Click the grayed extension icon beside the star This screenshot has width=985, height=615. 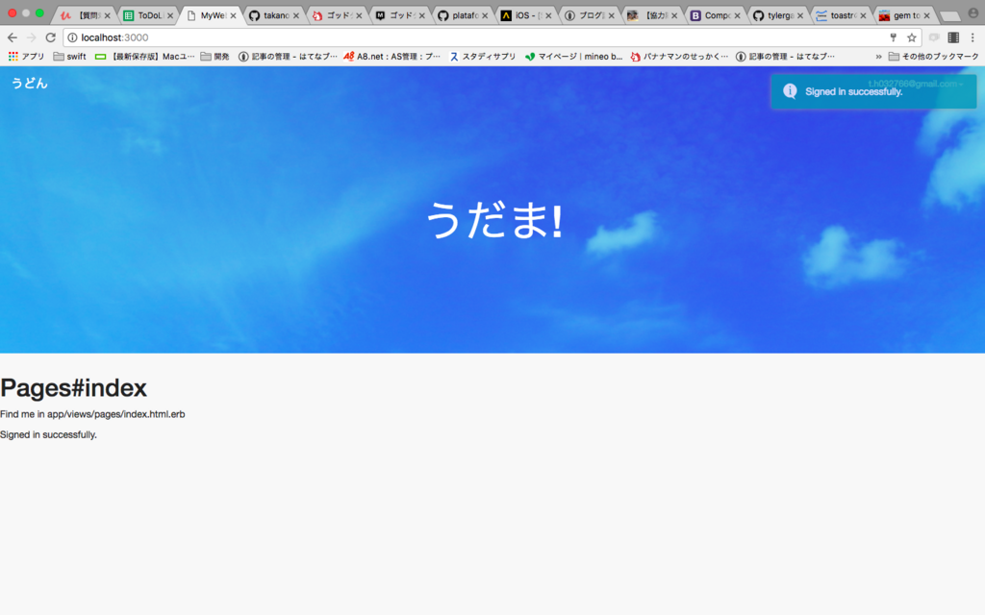click(x=934, y=37)
